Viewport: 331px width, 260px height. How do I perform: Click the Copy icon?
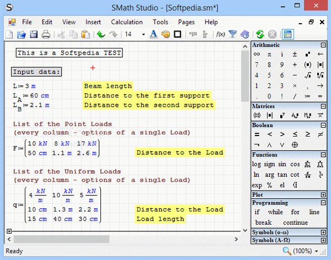coord(73,34)
